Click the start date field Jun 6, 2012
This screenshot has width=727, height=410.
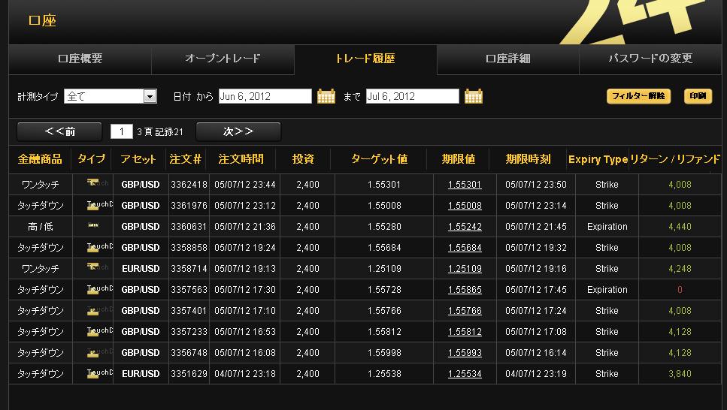point(265,96)
